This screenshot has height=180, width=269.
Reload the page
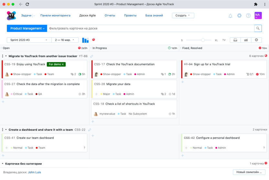pyautogui.click(x=27, y=4)
